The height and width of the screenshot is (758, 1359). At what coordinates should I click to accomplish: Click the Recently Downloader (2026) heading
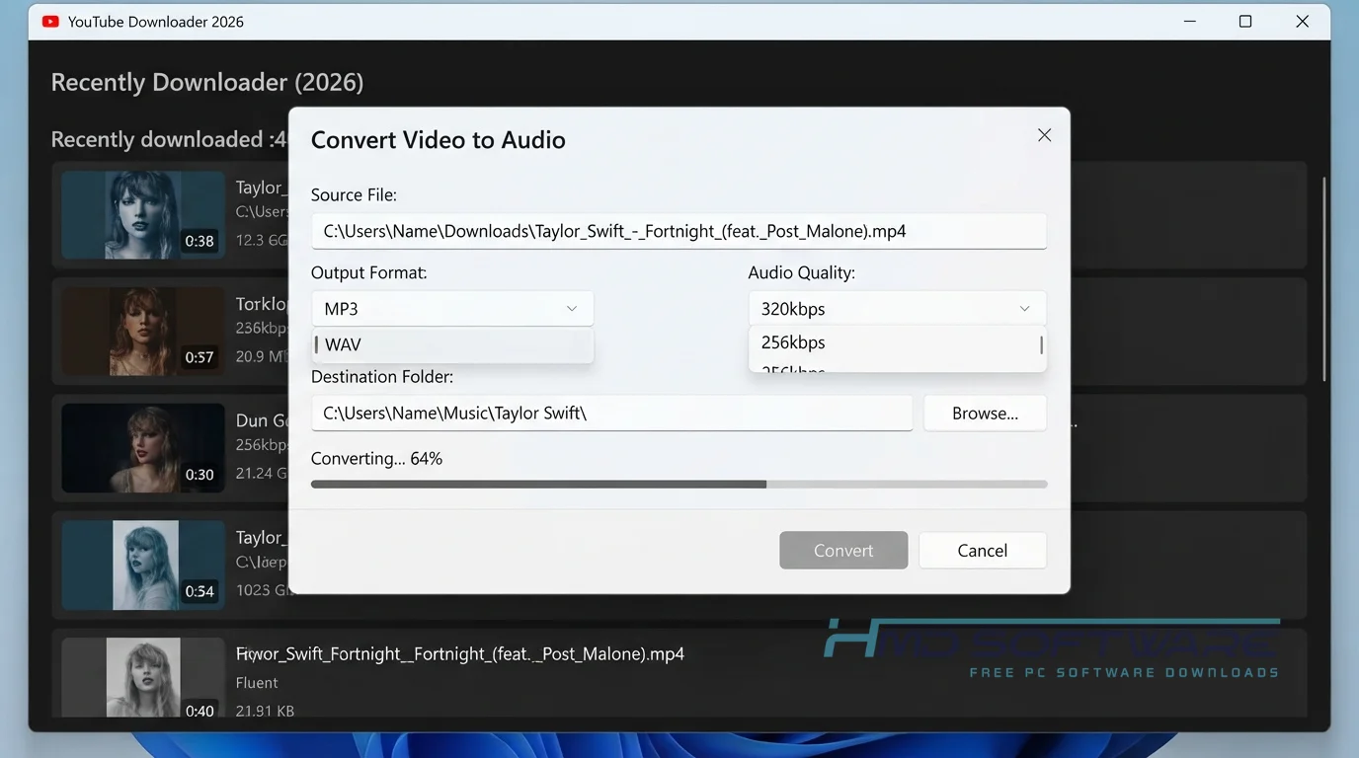tap(207, 82)
